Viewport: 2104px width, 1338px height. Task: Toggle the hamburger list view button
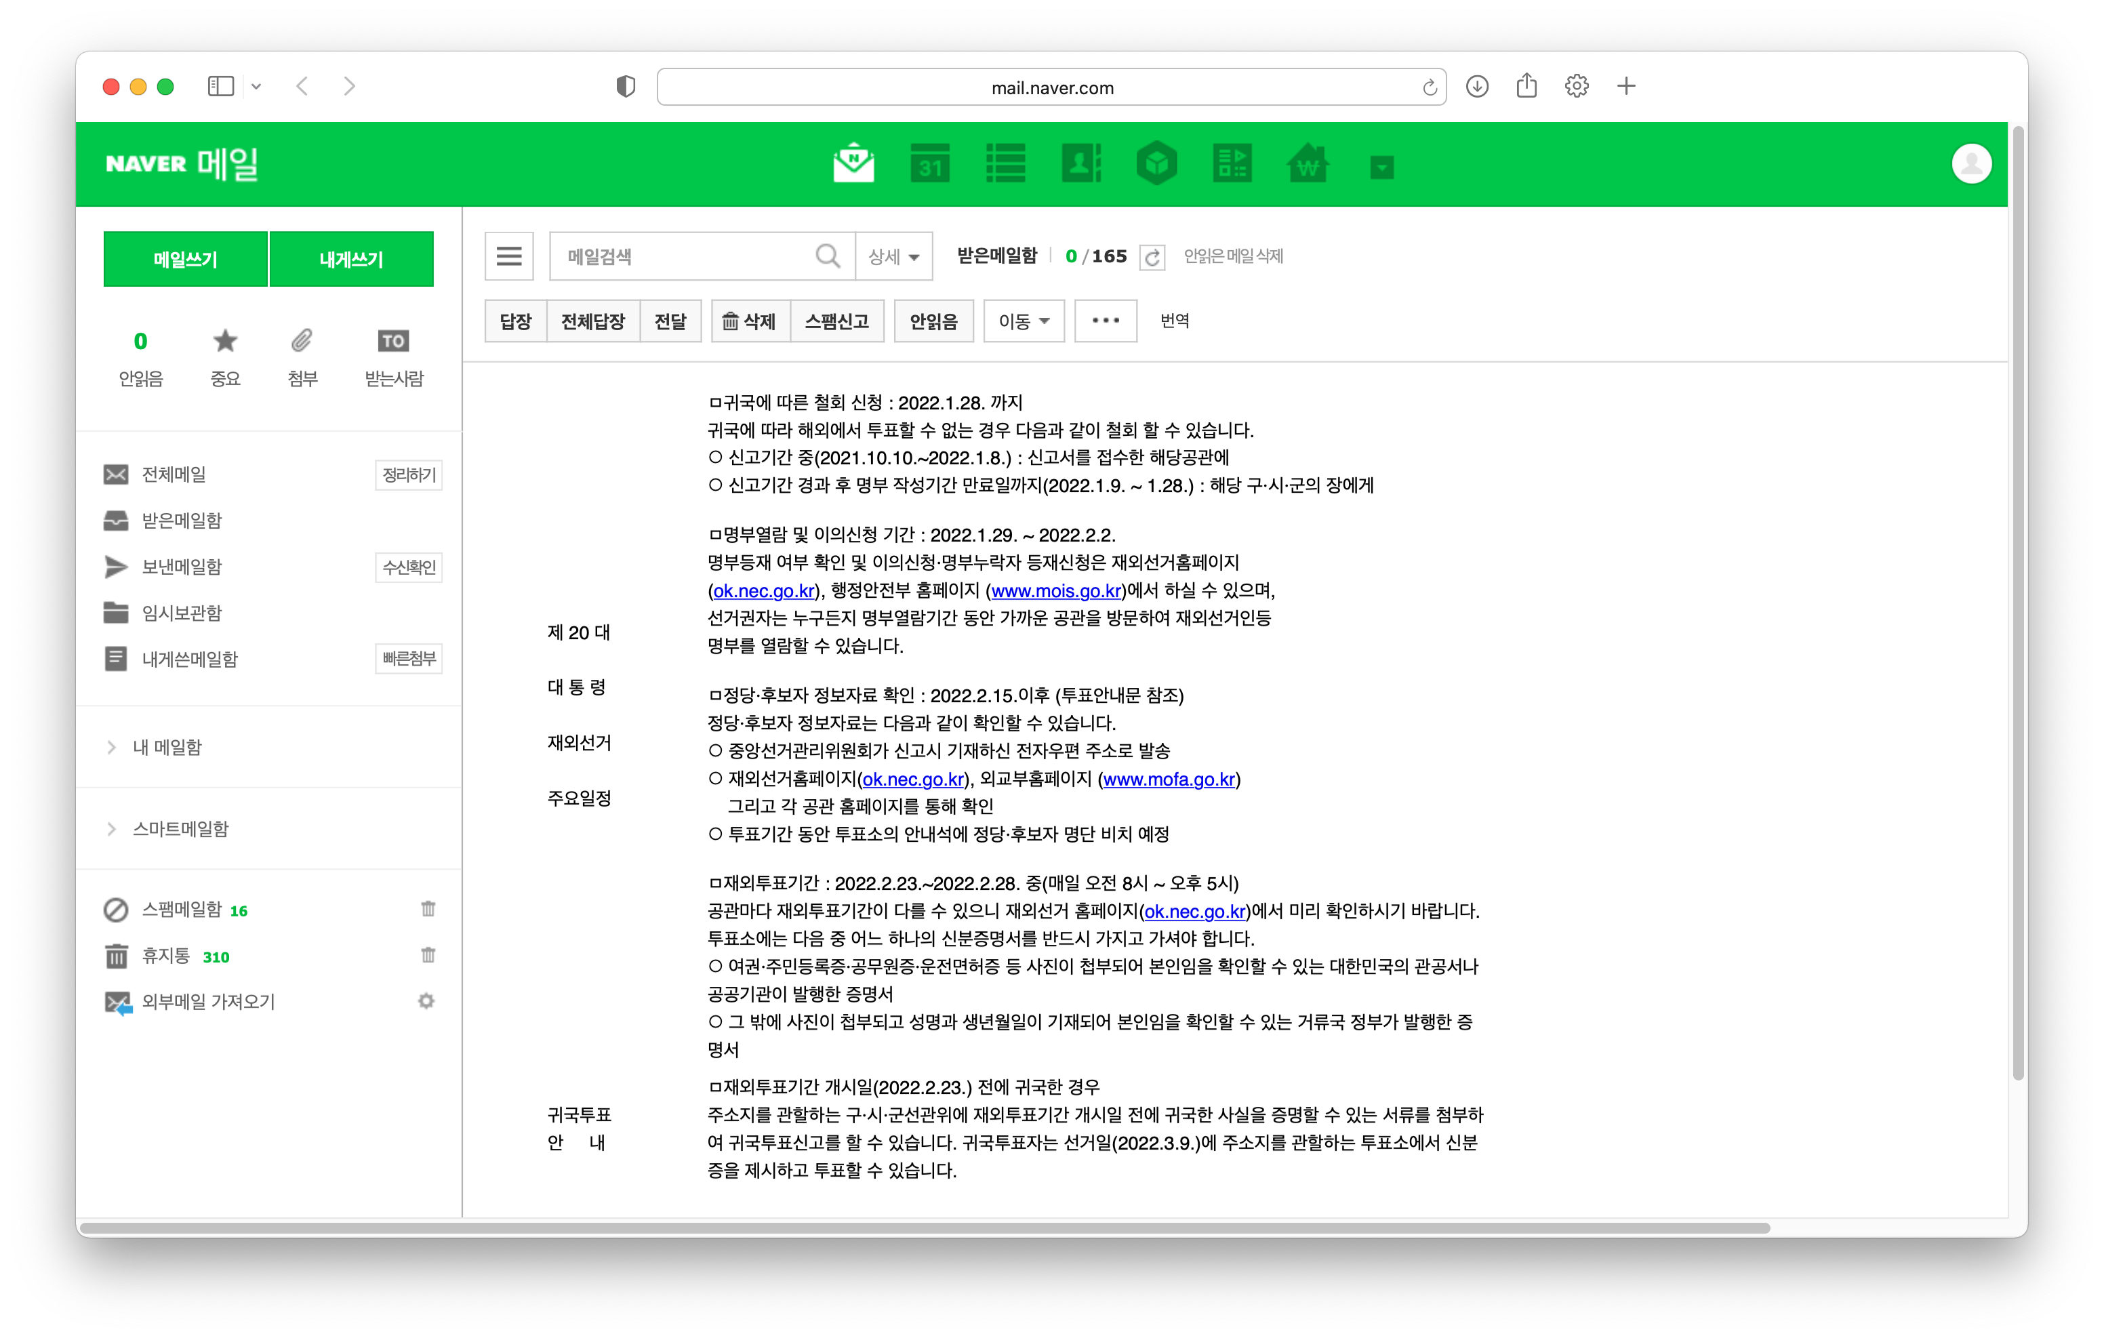pos(508,256)
